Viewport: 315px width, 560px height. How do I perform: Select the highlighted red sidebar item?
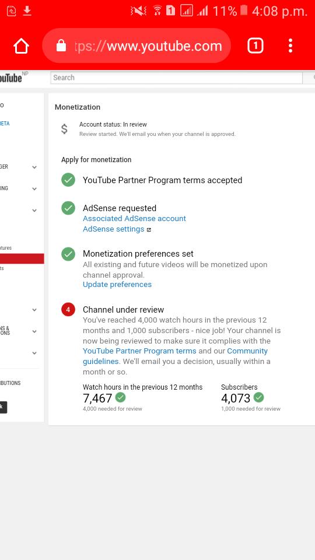(22, 258)
